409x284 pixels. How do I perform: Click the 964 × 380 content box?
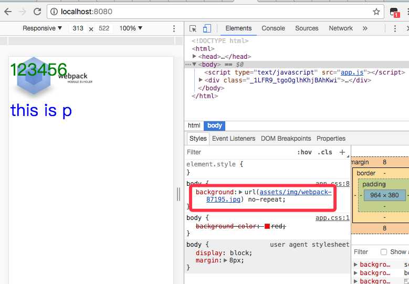(384, 195)
